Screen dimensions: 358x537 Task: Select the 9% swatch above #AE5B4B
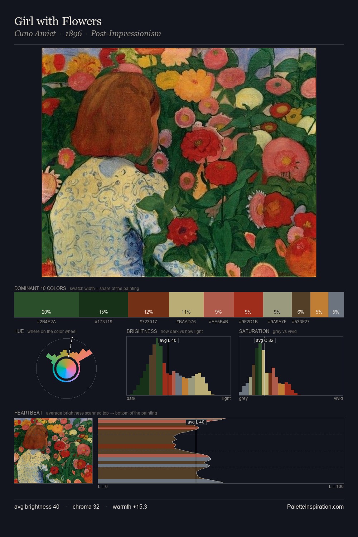(x=219, y=305)
